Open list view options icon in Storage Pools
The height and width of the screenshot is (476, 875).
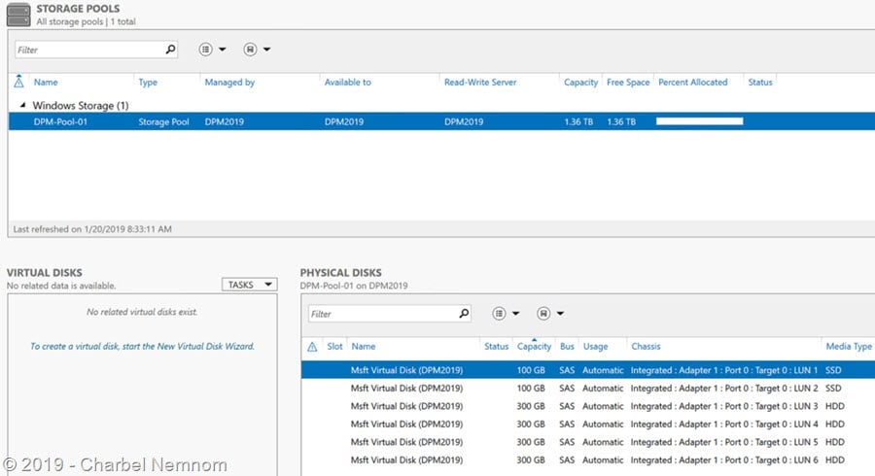point(205,49)
